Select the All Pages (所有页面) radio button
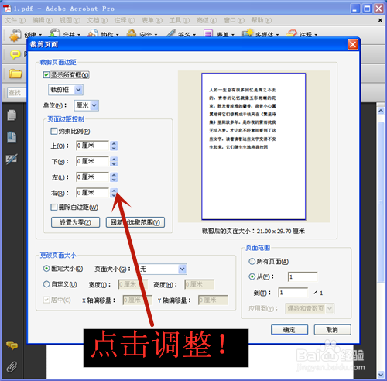 point(252,261)
